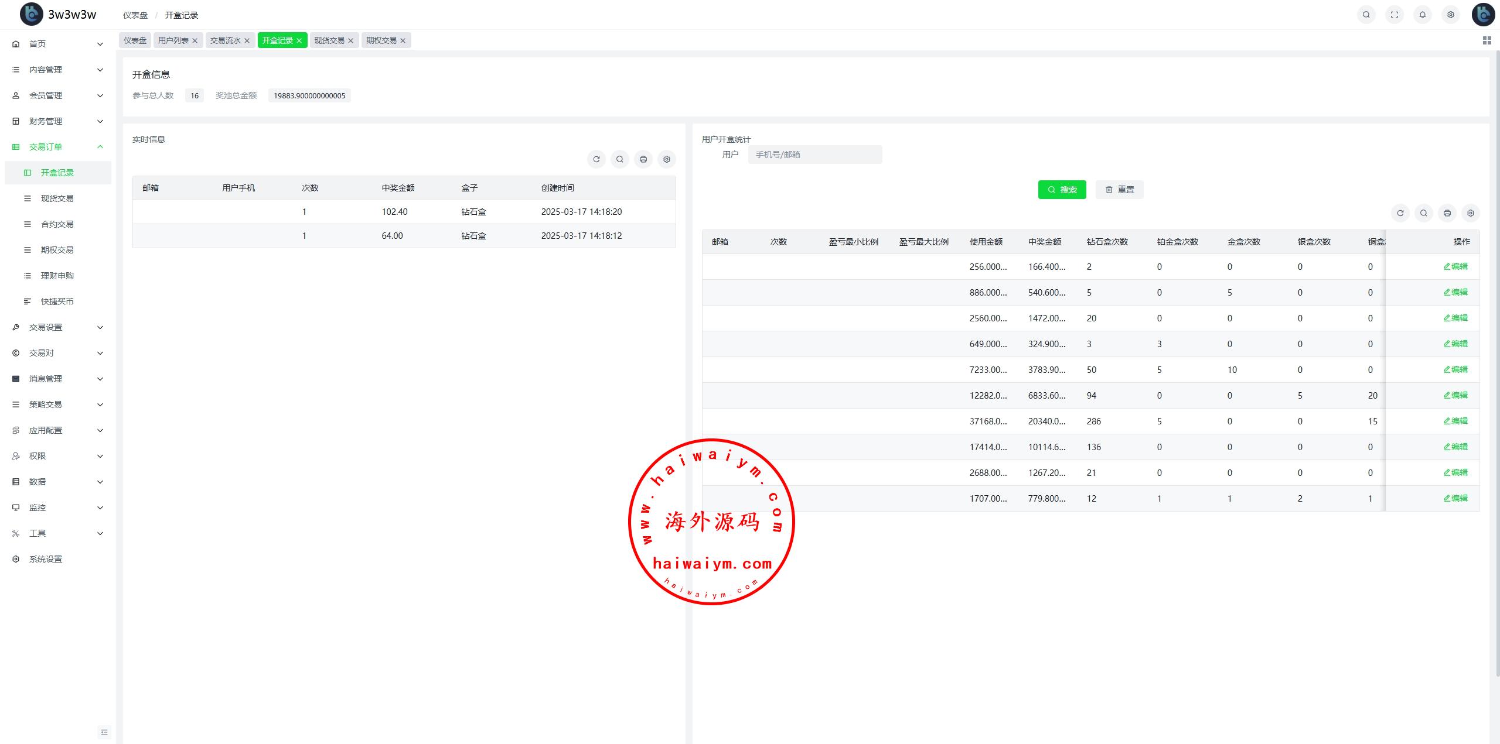This screenshot has width=1500, height=744.
Task: Close the 期权交易 tab
Action: [x=403, y=40]
